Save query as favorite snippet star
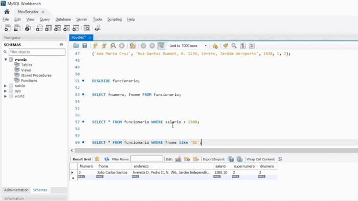The height and width of the screenshot is (201, 358). point(215,46)
